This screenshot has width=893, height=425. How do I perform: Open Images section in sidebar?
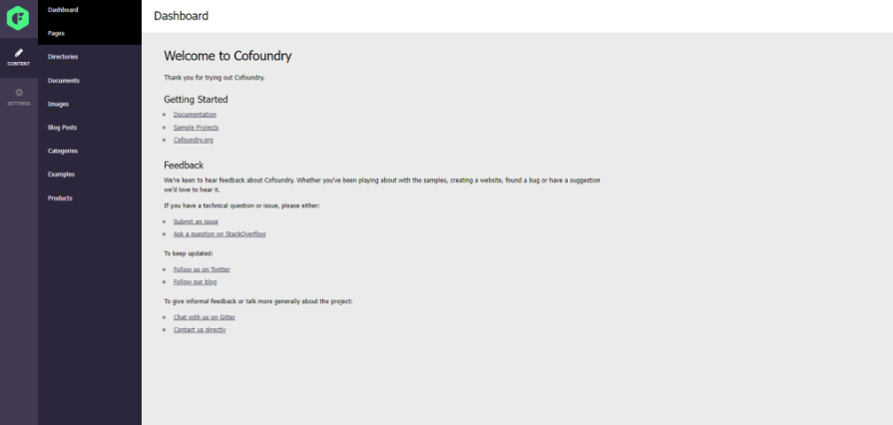tap(58, 105)
